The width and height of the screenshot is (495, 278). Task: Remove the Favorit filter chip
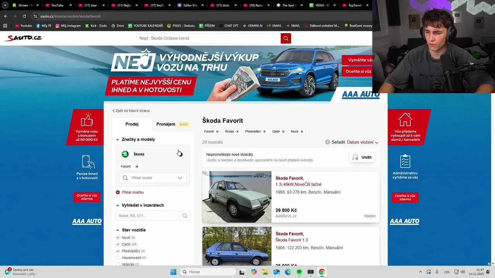pyautogui.click(x=217, y=132)
